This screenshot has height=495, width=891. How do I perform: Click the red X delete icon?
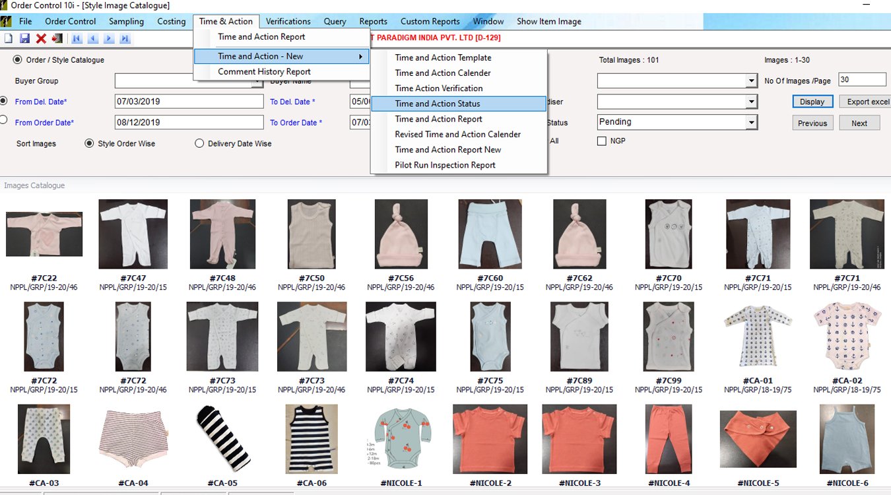41,39
